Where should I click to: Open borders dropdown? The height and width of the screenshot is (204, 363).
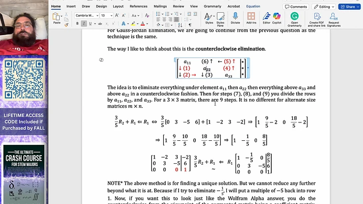click(x=172, y=25)
